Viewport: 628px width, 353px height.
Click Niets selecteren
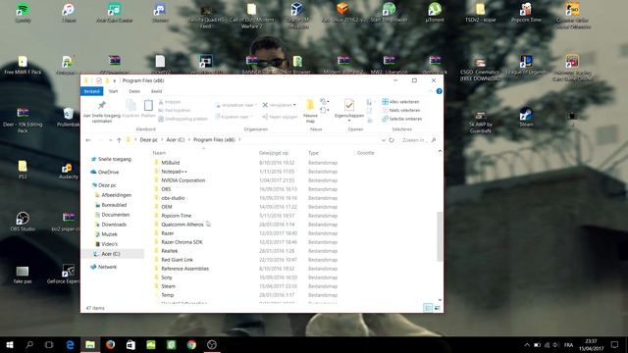click(x=401, y=110)
